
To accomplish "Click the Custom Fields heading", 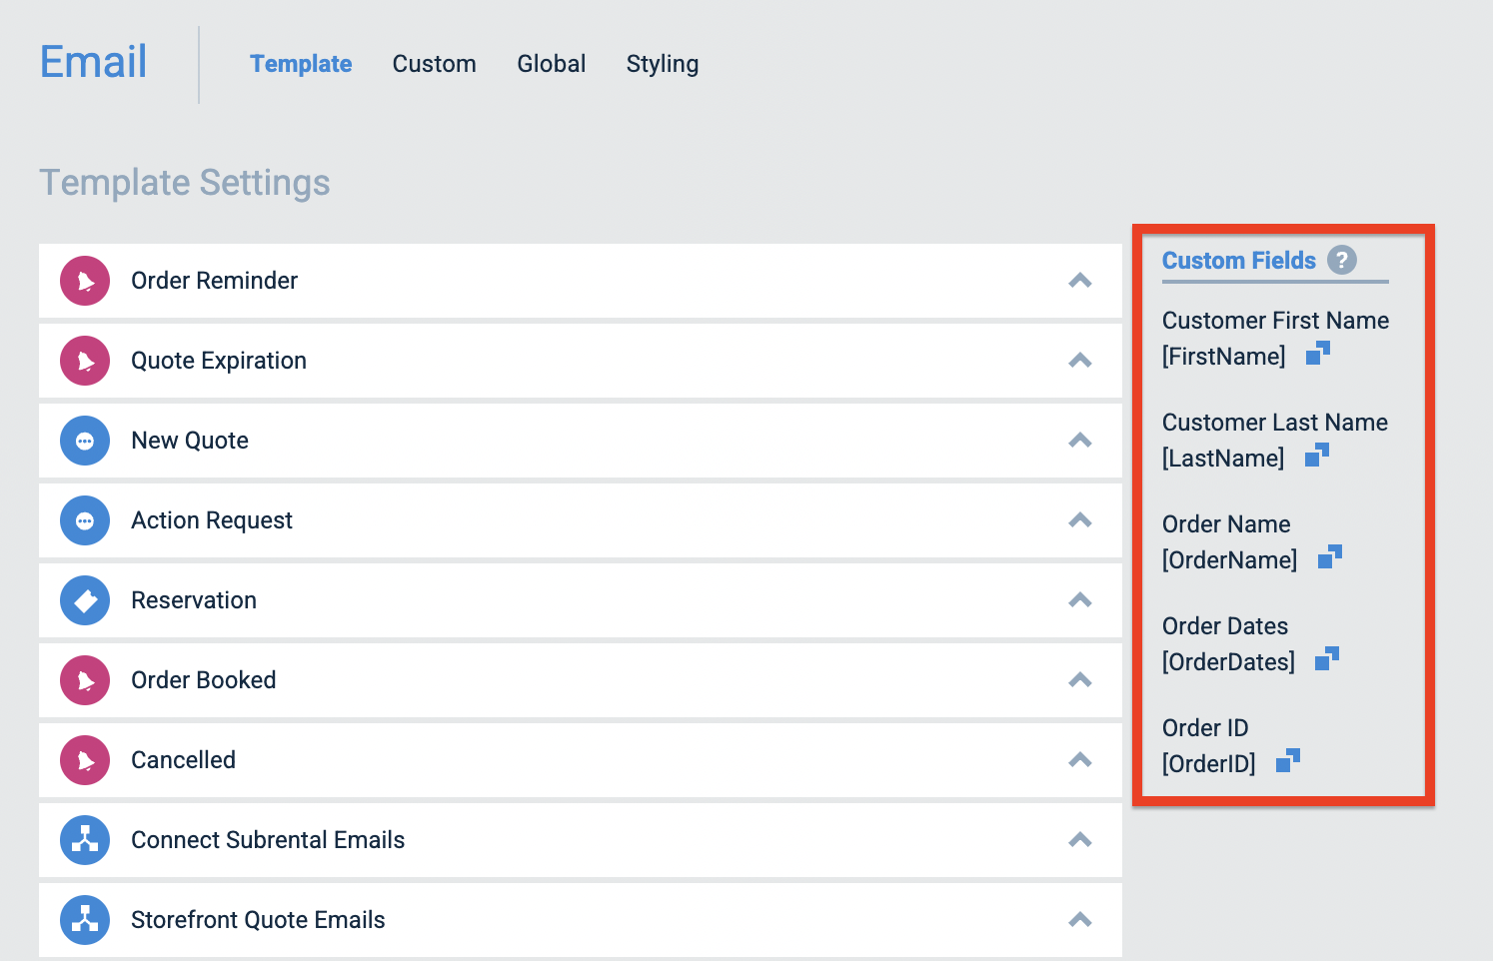I will 1239,261.
